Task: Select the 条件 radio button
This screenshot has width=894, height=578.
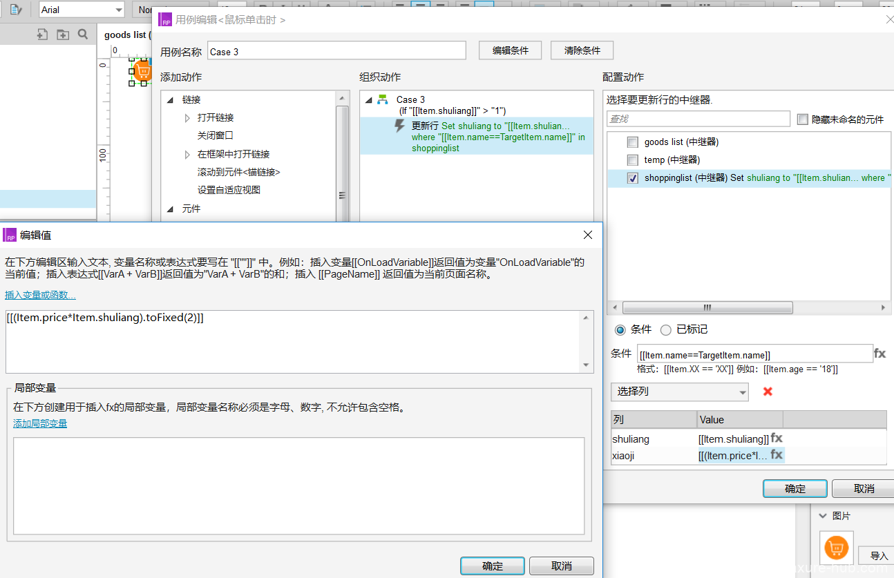Action: (620, 330)
